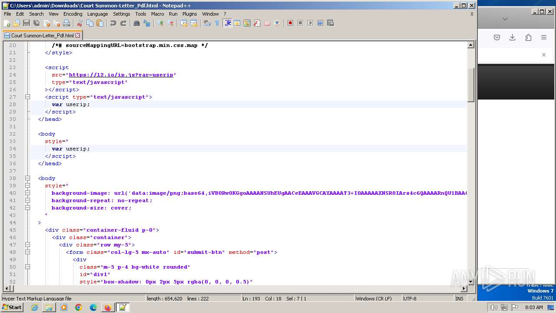Viewport: 556px width, 313px height.
Task: Toggle file monitoring with the eye icon
Action: (277, 23)
